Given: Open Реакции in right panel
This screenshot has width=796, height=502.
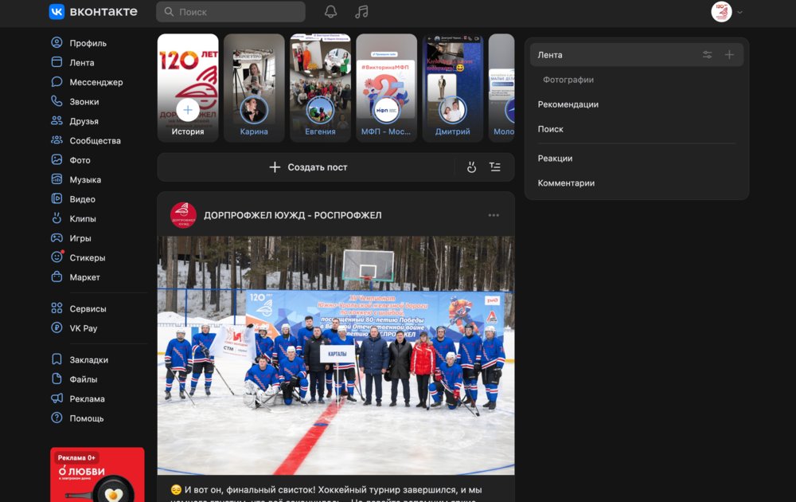Looking at the screenshot, I should point(555,159).
